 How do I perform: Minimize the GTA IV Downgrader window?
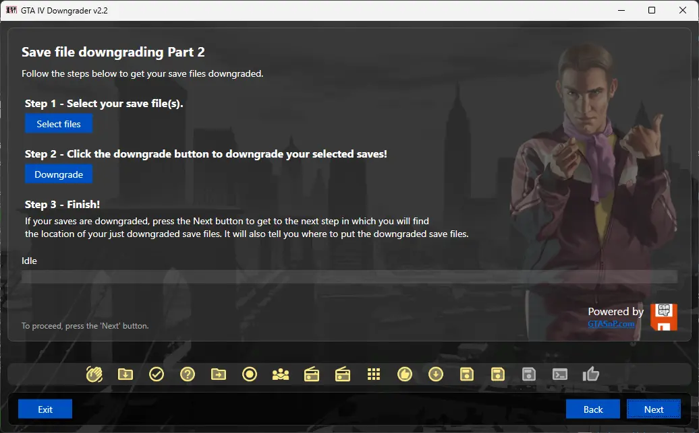tap(621, 10)
